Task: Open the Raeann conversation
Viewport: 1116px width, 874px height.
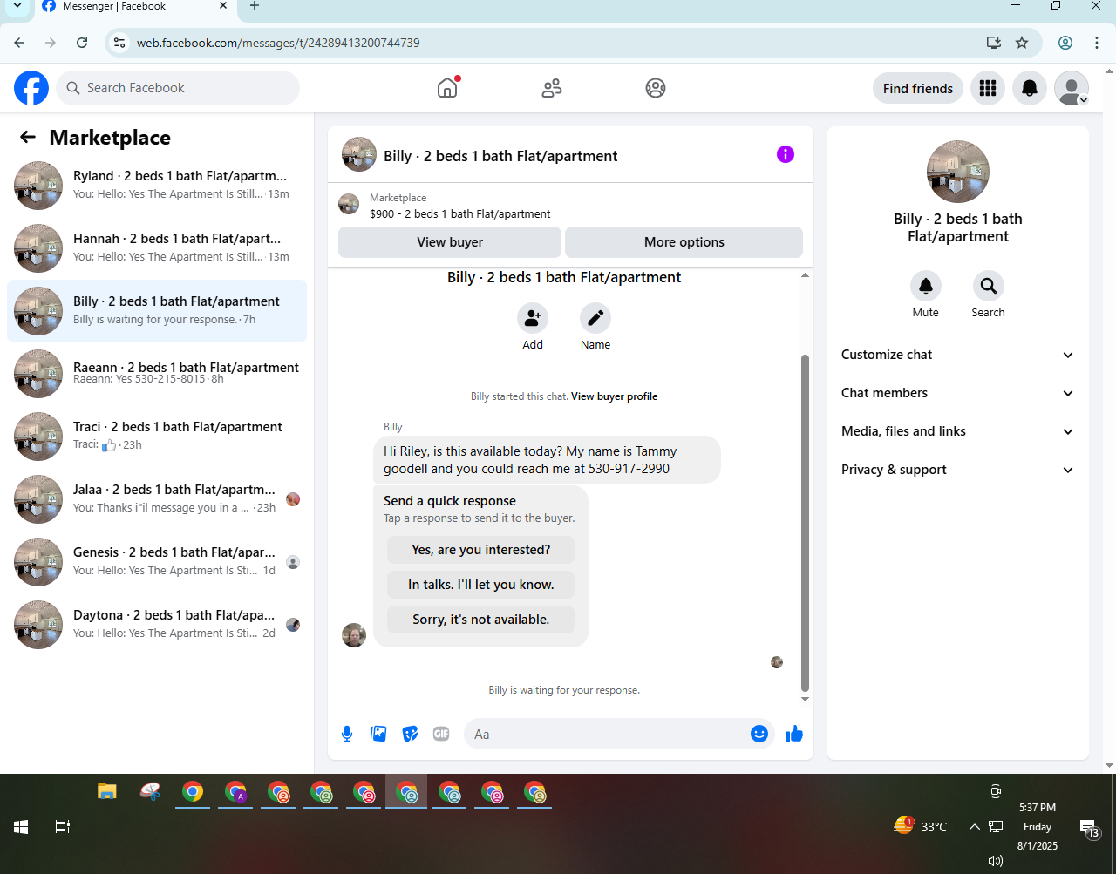Action: (x=157, y=373)
